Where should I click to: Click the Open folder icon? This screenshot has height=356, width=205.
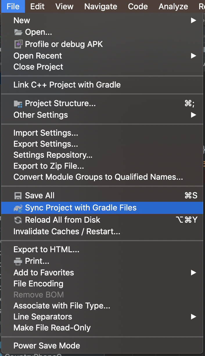[18, 32]
